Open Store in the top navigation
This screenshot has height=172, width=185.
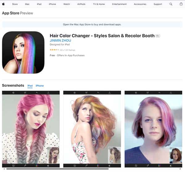[15, 4]
